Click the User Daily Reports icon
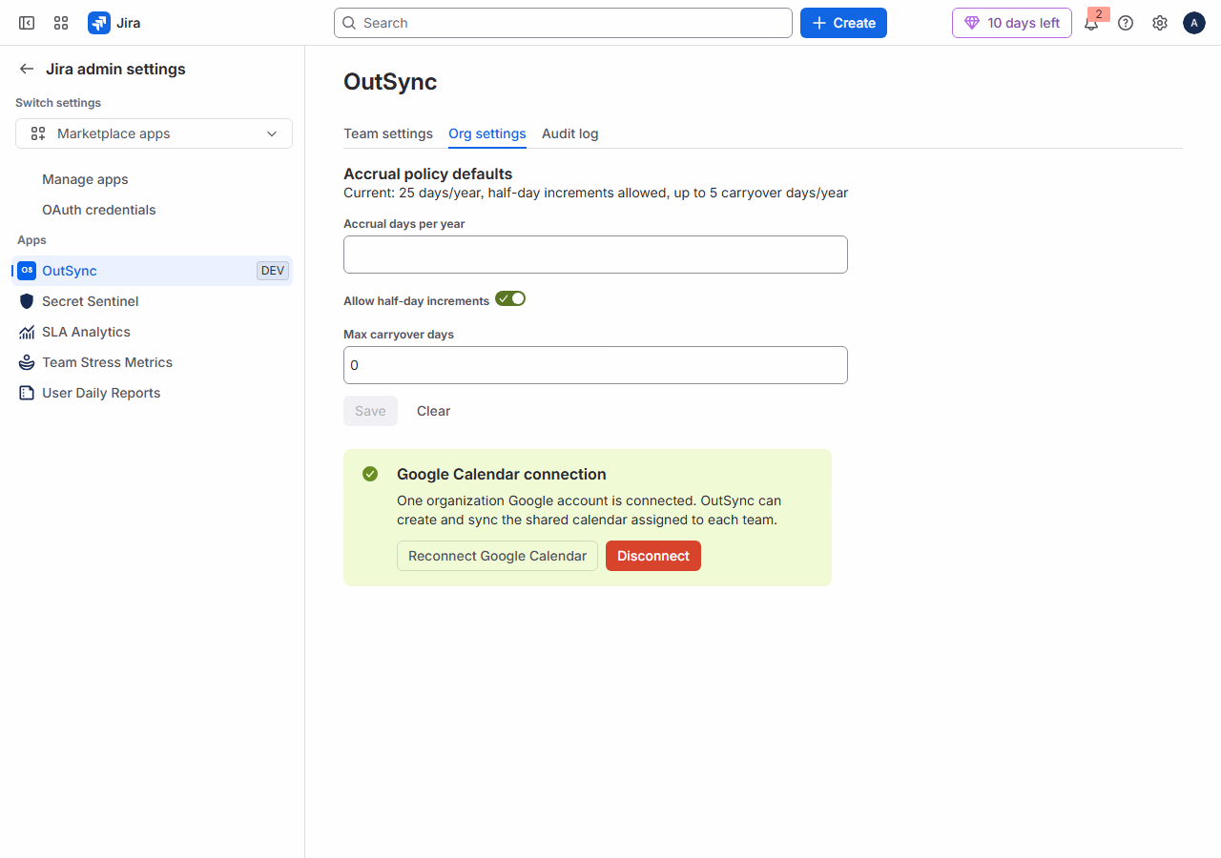Image resolution: width=1221 pixels, height=858 pixels. click(27, 393)
